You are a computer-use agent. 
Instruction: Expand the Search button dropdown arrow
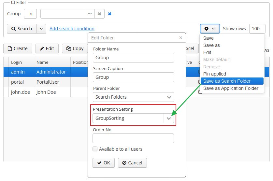[41, 29]
